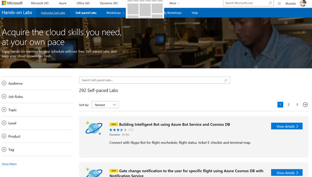312x177 pixels.
Task: Switch to Self-paced Labs tab
Action: tap(86, 13)
